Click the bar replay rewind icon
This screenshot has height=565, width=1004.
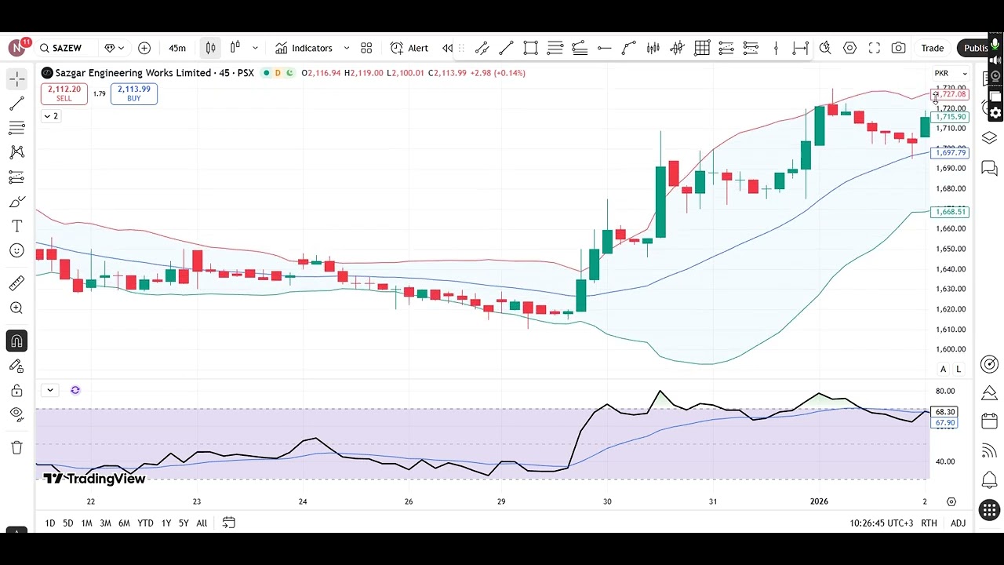(447, 48)
